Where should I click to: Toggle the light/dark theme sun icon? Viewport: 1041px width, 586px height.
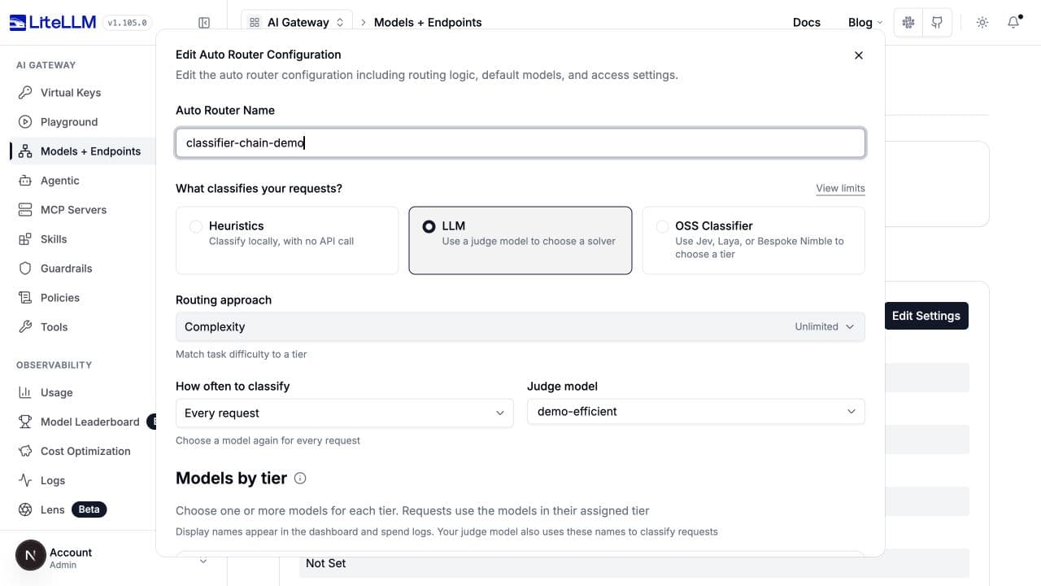pyautogui.click(x=982, y=23)
